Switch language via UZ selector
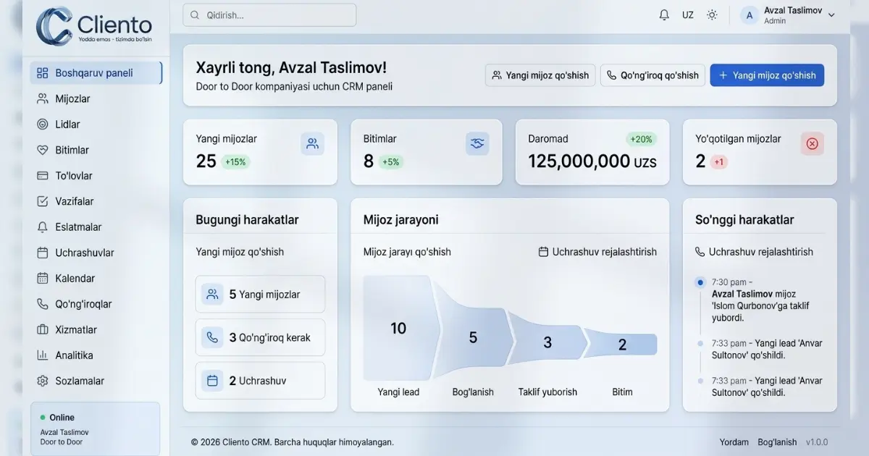The height and width of the screenshot is (456, 869). coord(688,15)
